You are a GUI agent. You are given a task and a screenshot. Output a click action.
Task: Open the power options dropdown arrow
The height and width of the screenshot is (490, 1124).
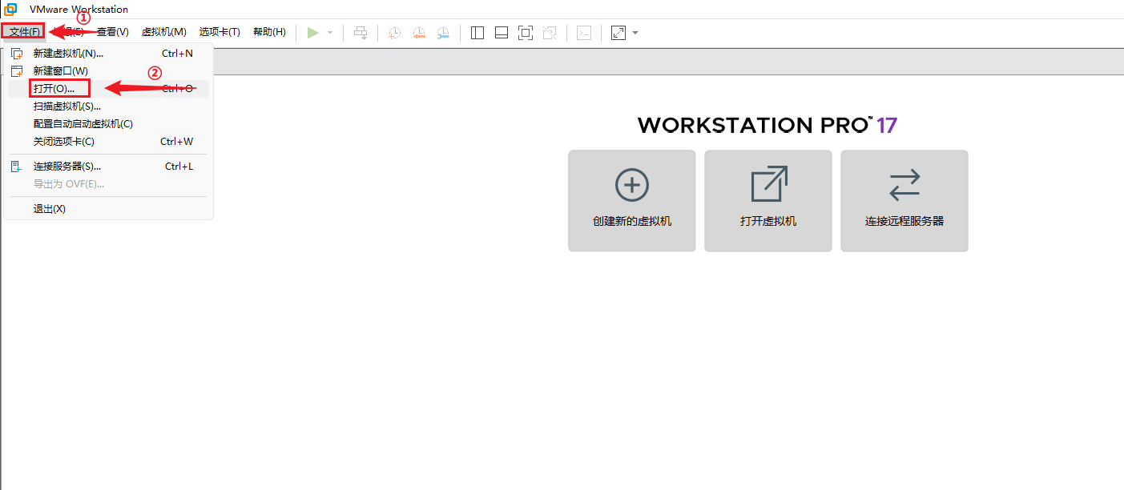click(x=329, y=33)
